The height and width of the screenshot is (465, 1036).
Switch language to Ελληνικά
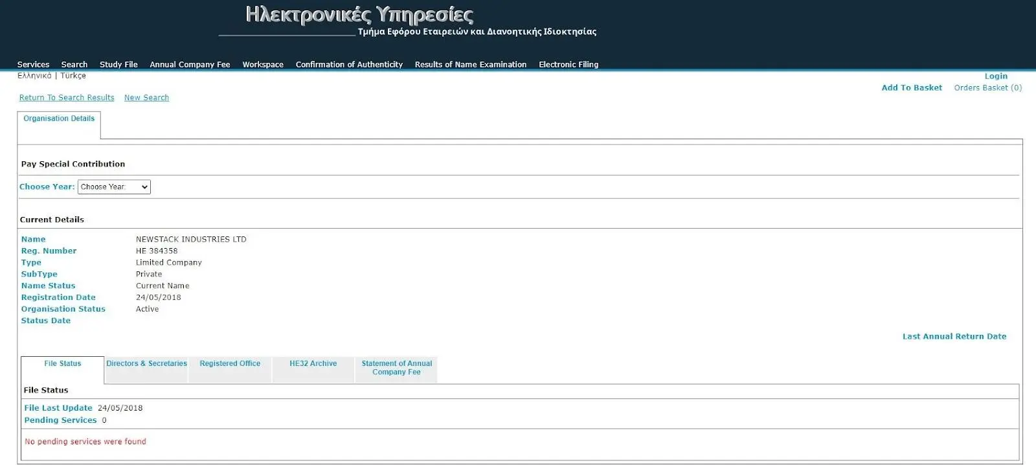(x=34, y=76)
